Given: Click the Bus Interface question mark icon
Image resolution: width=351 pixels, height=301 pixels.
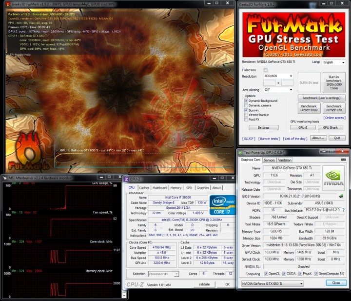Looking at the screenshot, I should (343, 210).
